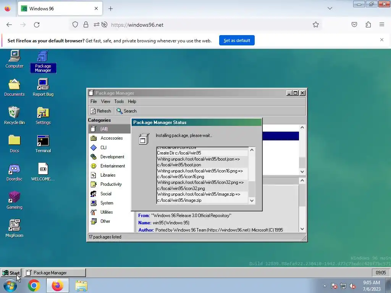Bookmark this page with star icon
The image size is (391, 293).
click(316, 25)
